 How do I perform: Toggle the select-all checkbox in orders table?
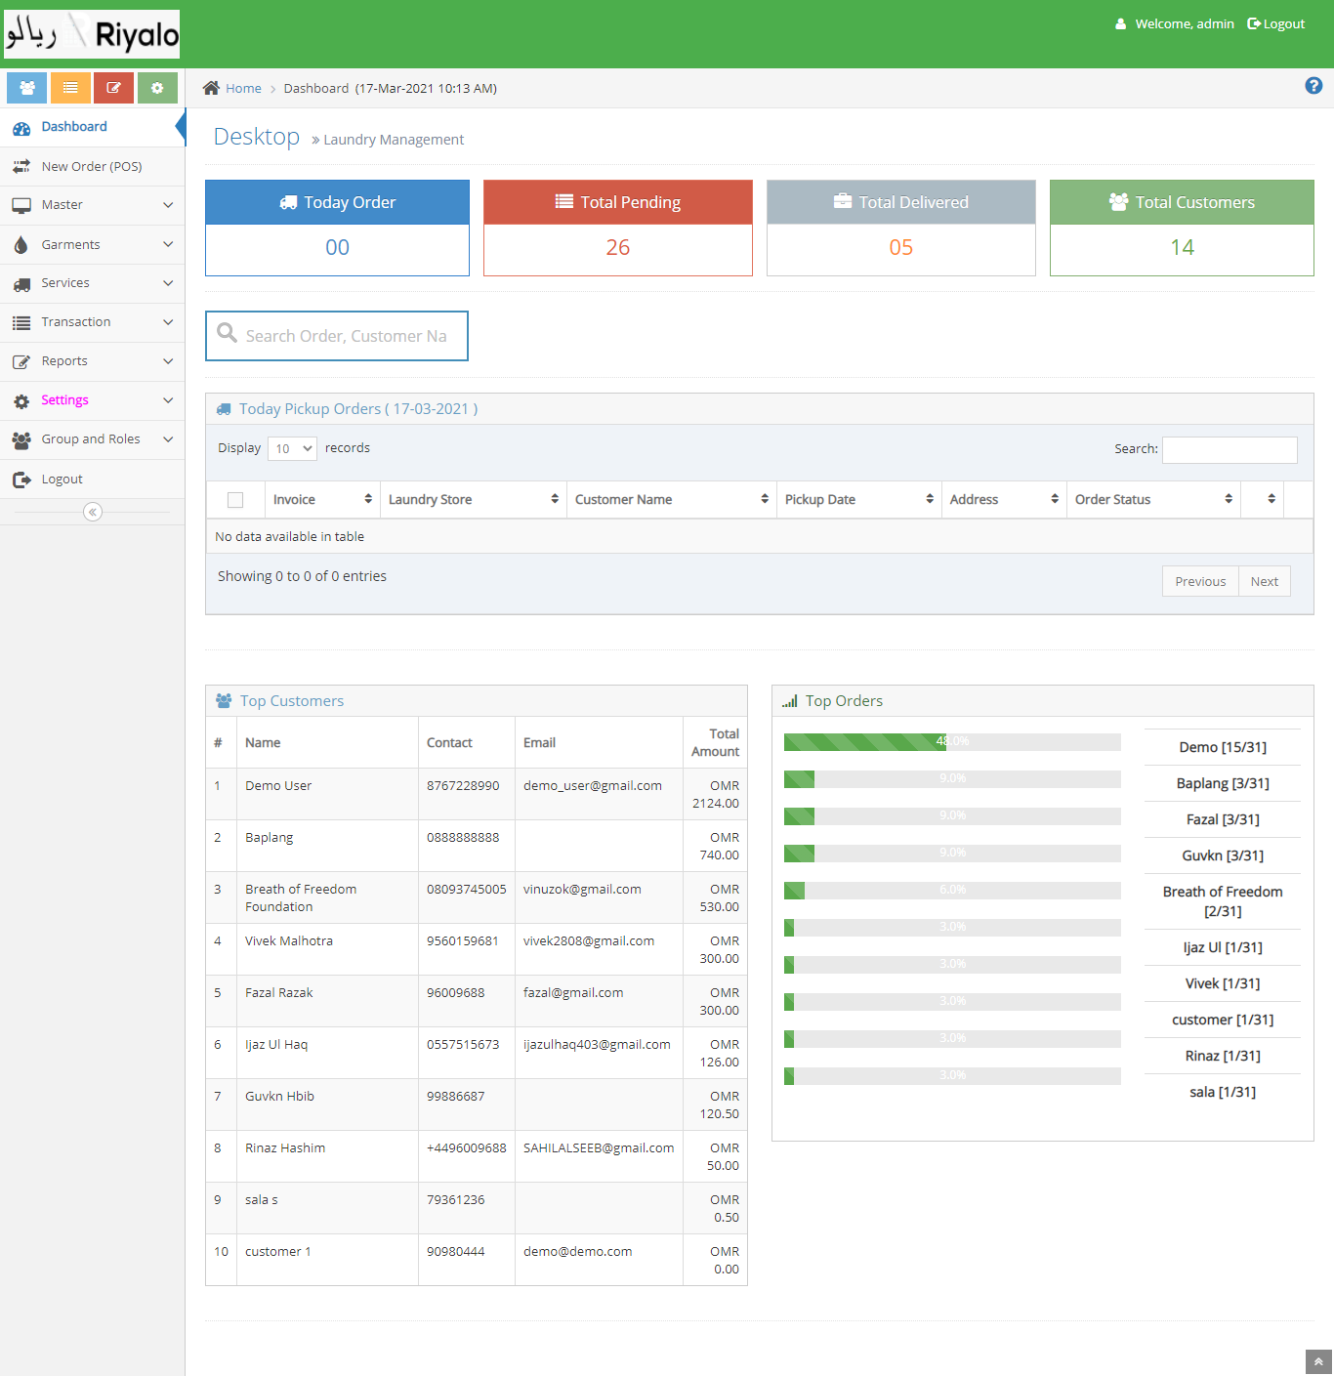pyautogui.click(x=235, y=500)
